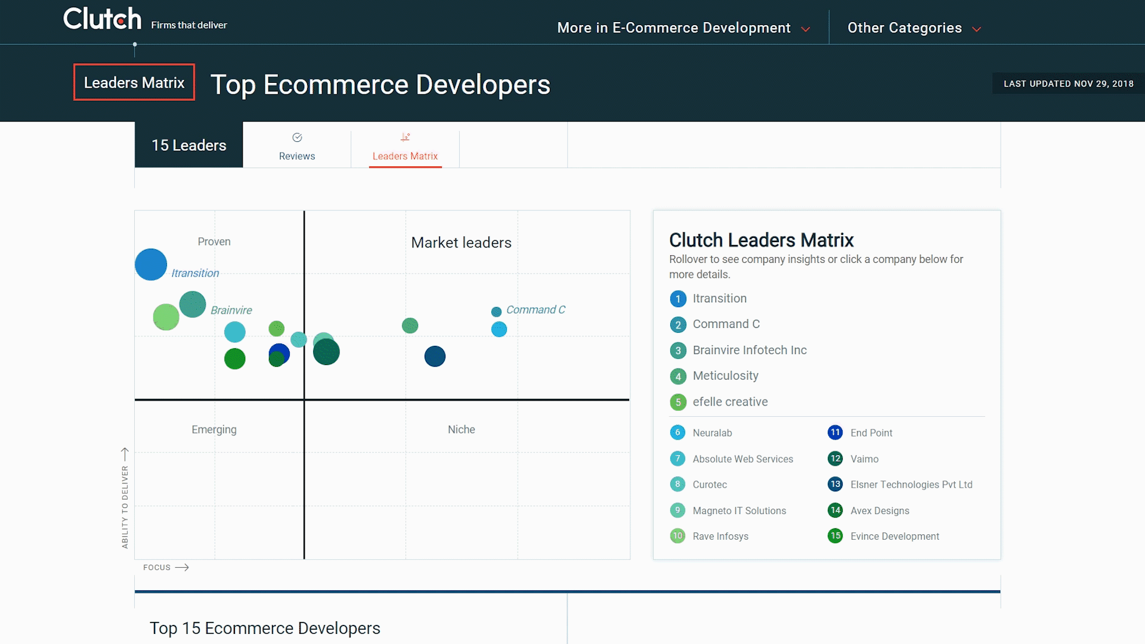This screenshot has width=1145, height=644.
Task: Click number 8 badge beside Curotec
Action: (x=677, y=484)
